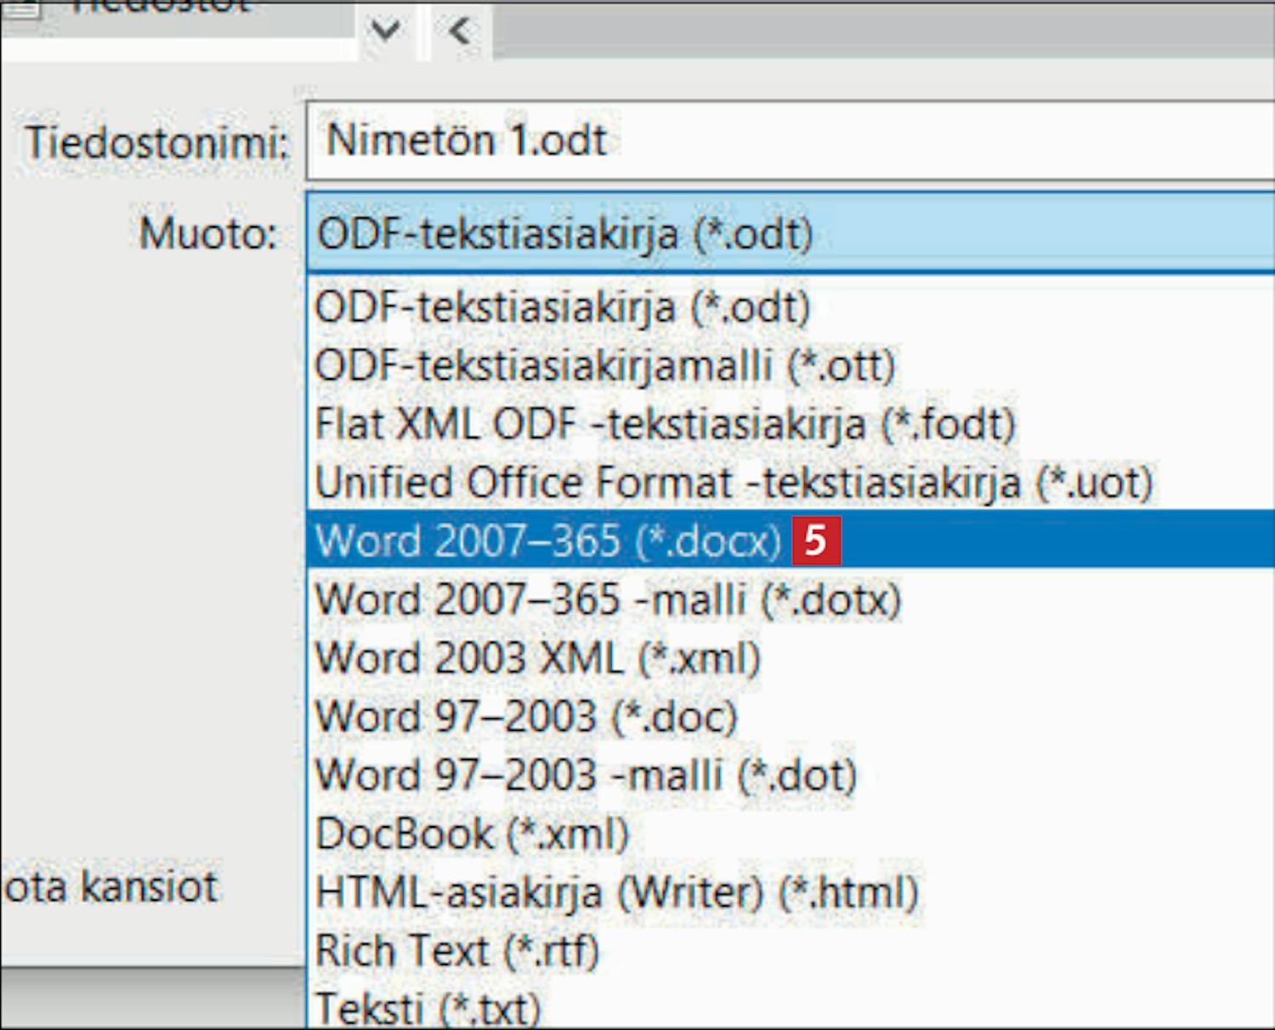Viewport: 1275px width, 1030px height.
Task: Pick Teksti (*.txt) at list bottom
Action: tap(428, 1009)
